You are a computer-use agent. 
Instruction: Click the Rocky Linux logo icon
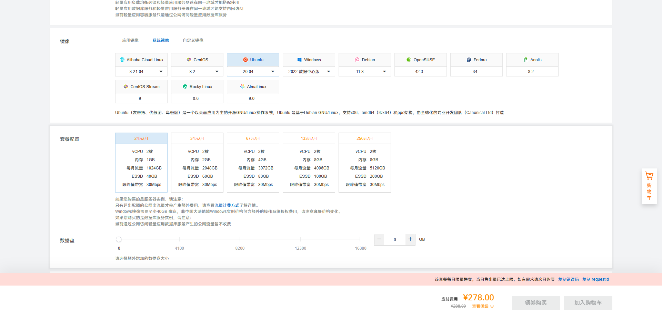(x=185, y=86)
